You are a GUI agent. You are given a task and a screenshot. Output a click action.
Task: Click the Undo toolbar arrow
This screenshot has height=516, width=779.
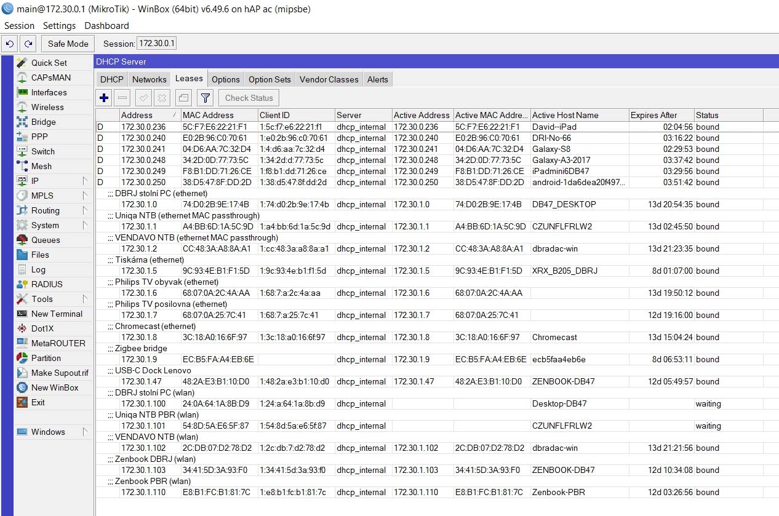pyautogui.click(x=10, y=44)
